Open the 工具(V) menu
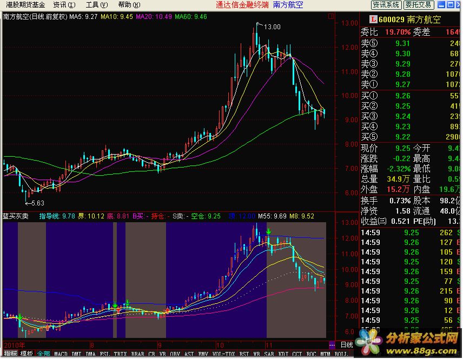Screen dimensions: 463x359 point(97,5)
